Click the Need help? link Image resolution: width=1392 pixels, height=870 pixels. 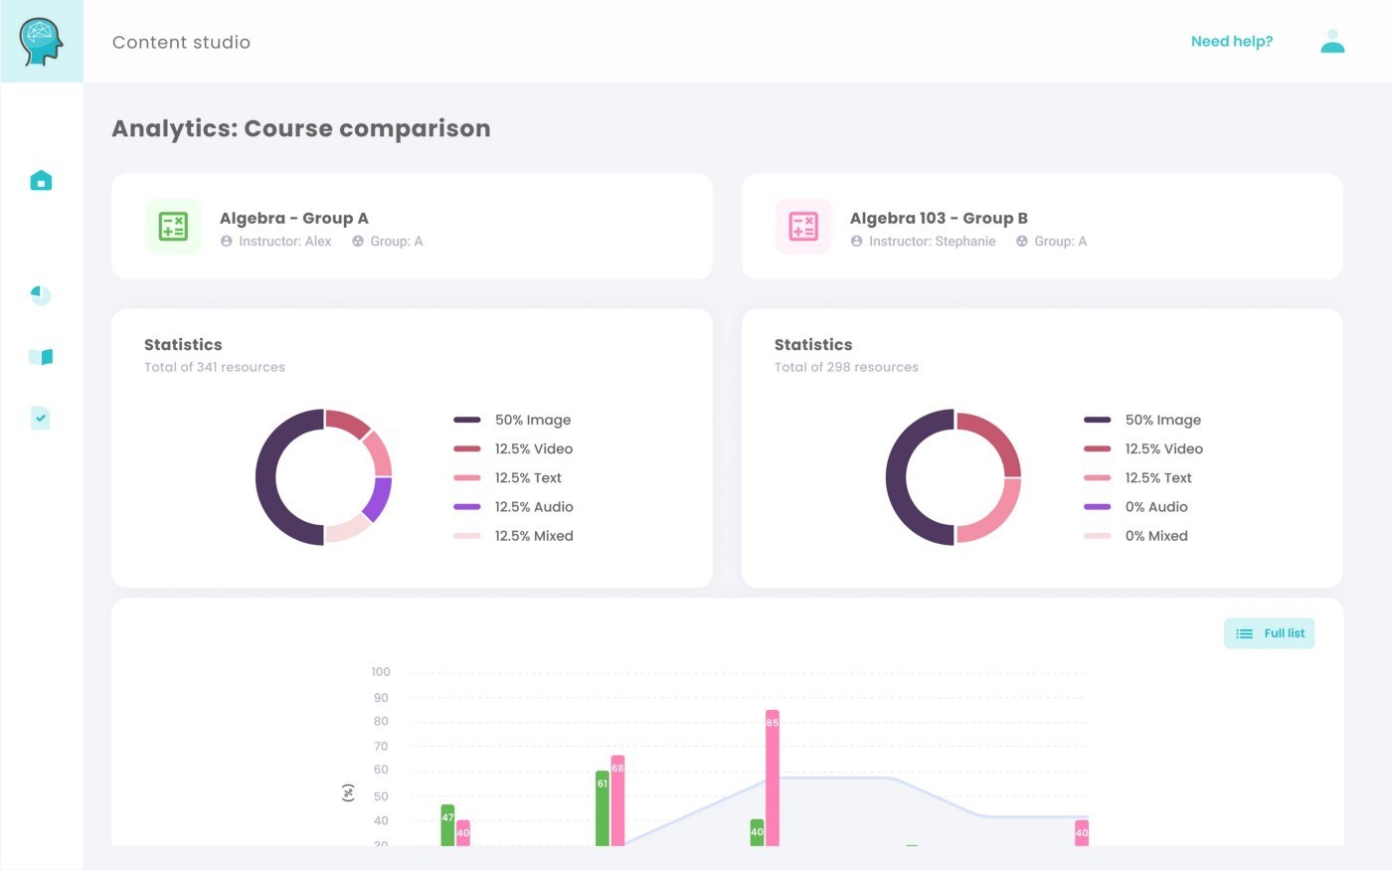tap(1232, 42)
